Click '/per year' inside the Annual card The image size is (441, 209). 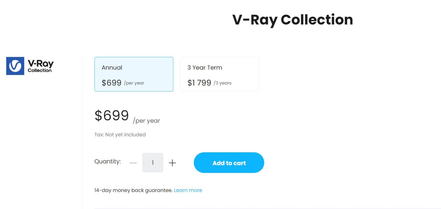coord(134,83)
